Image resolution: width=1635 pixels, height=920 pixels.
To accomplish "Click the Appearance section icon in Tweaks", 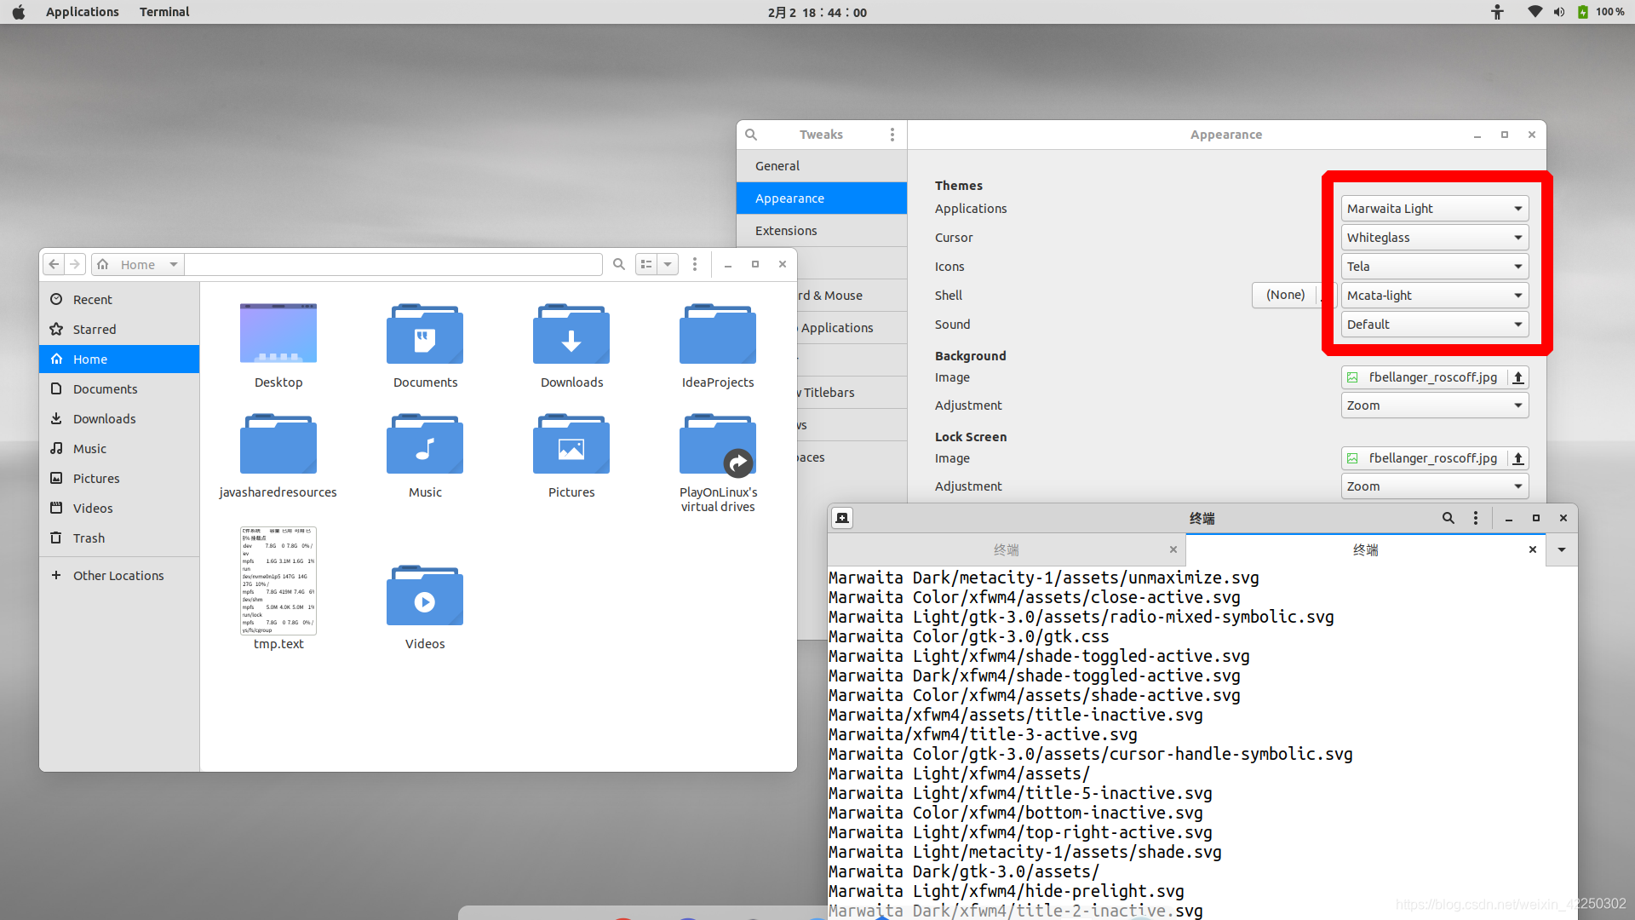I will pyautogui.click(x=789, y=198).
